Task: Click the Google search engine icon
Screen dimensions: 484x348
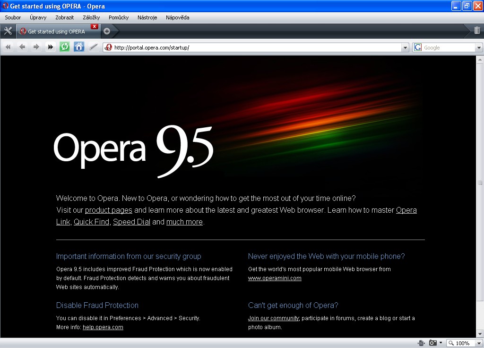Action: click(418, 48)
